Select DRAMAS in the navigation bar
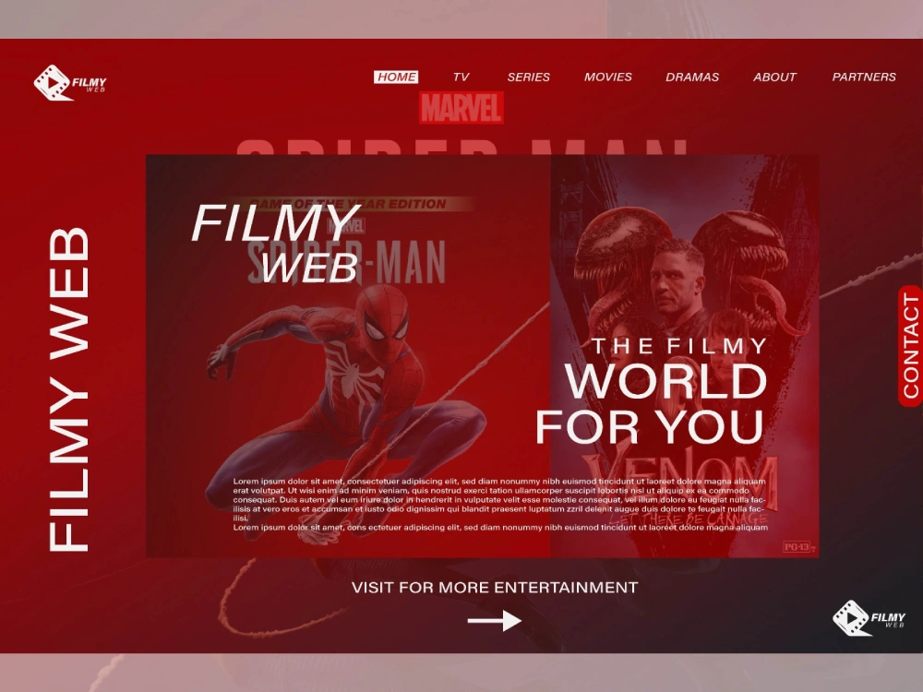This screenshot has width=923, height=692. click(x=692, y=78)
